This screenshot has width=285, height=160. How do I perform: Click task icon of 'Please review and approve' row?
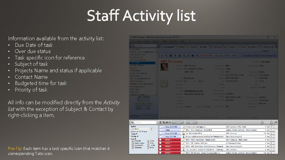184,127
